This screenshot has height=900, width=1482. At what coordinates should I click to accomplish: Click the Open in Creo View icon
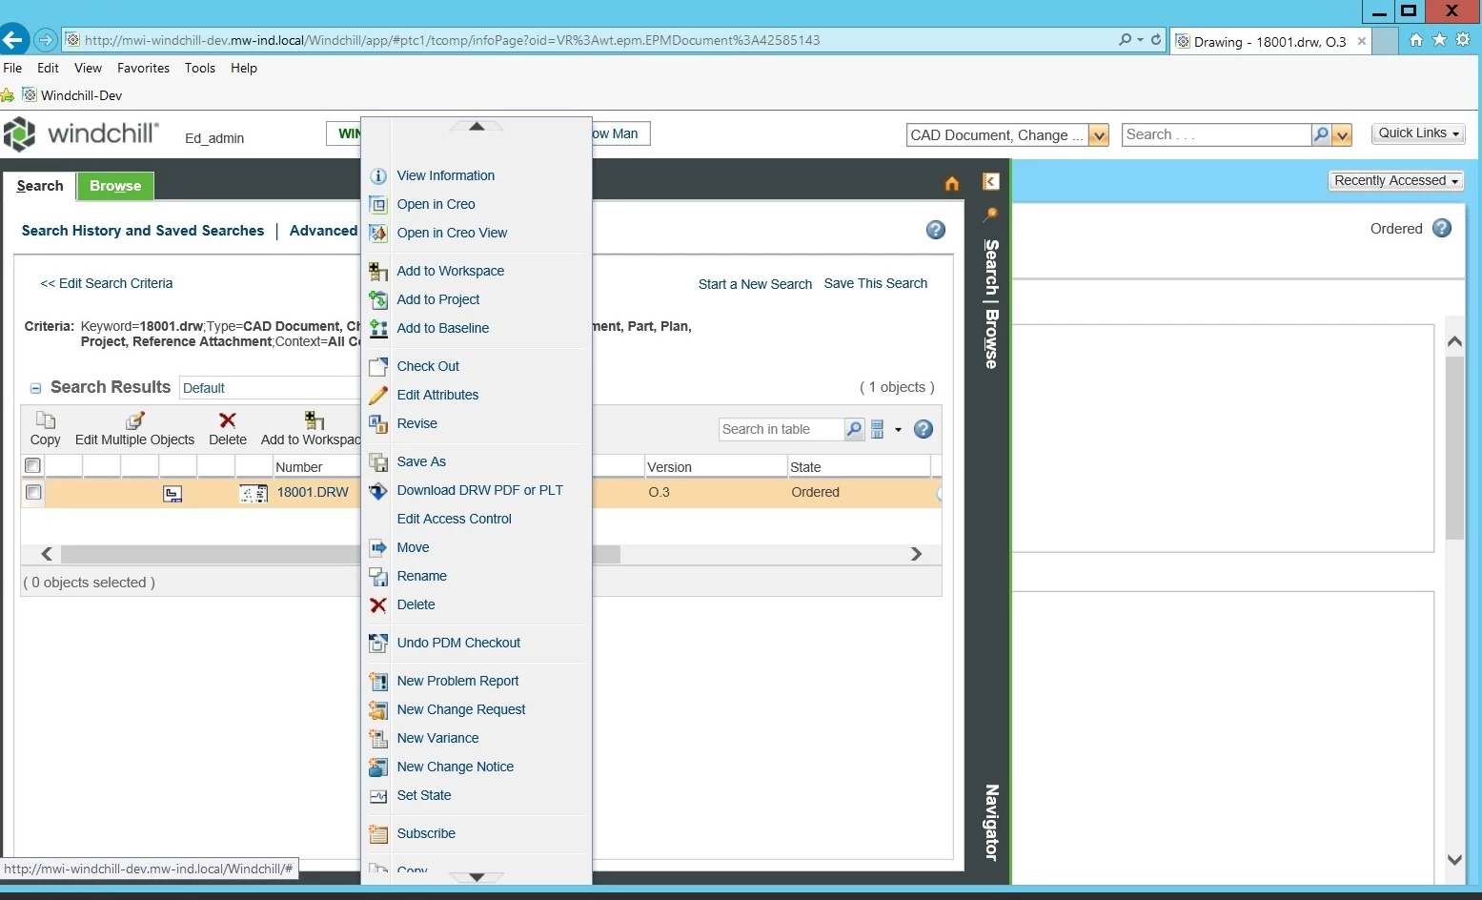[x=378, y=234]
